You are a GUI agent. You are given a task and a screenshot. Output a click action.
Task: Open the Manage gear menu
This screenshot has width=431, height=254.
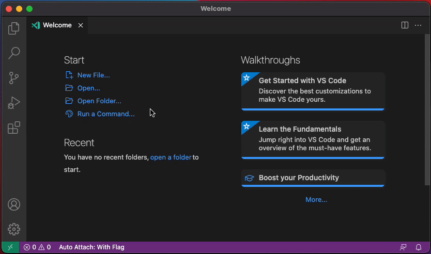(x=14, y=229)
